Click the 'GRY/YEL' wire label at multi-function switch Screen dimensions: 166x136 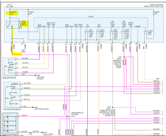point(27,99)
